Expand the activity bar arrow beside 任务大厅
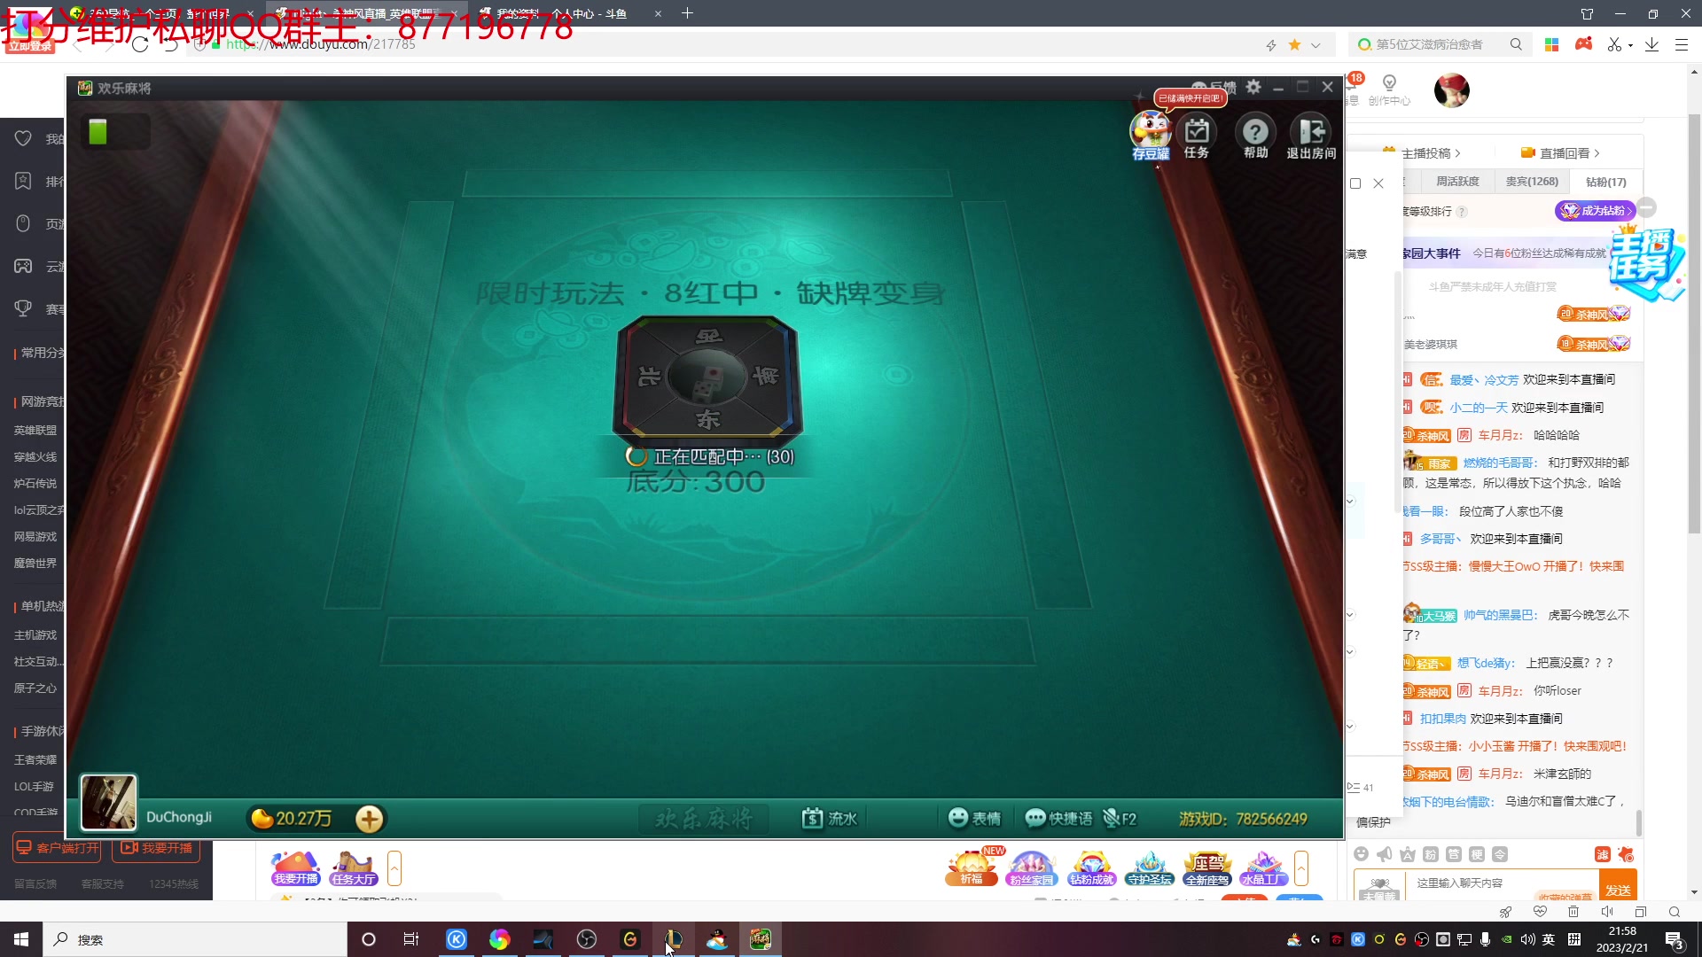This screenshot has height=957, width=1702. [394, 868]
